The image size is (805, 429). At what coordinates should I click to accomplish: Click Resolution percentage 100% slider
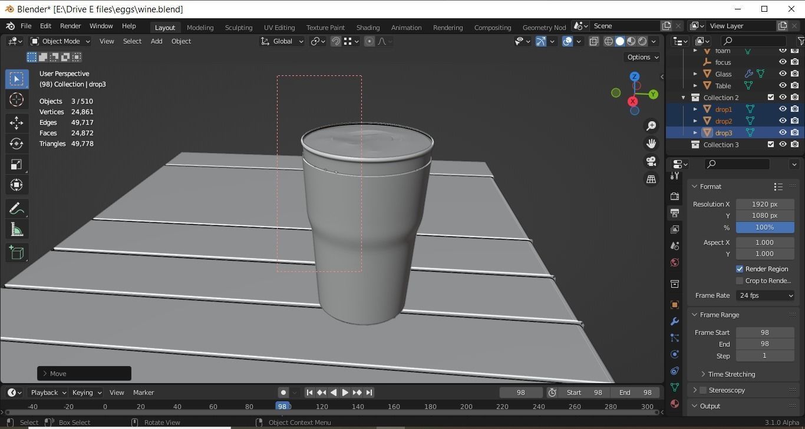coord(765,227)
